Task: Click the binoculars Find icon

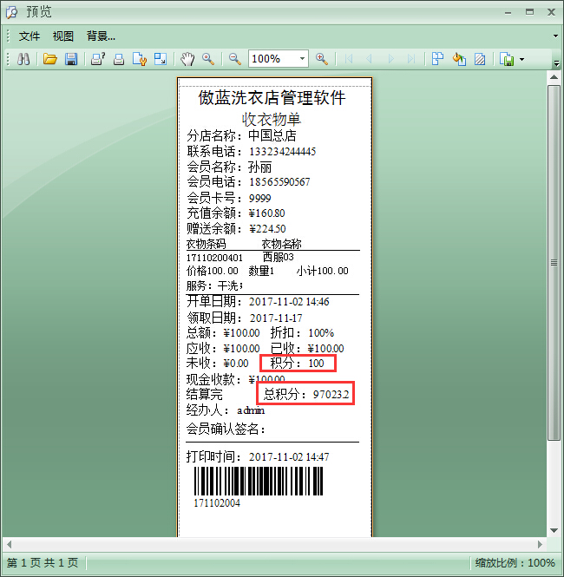Action: (23, 59)
